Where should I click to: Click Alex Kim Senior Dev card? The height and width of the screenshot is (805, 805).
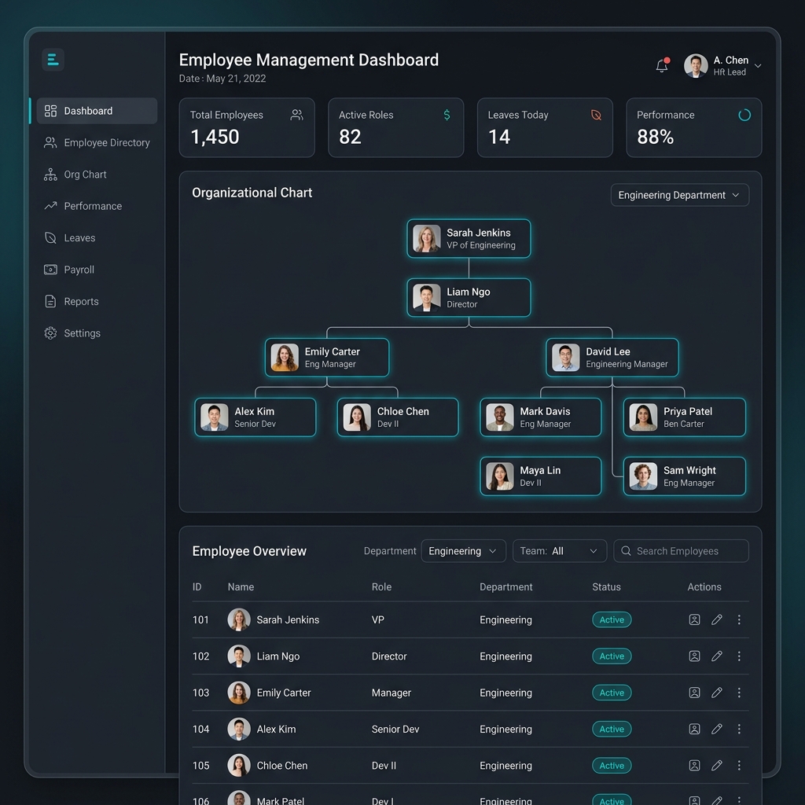[255, 417]
